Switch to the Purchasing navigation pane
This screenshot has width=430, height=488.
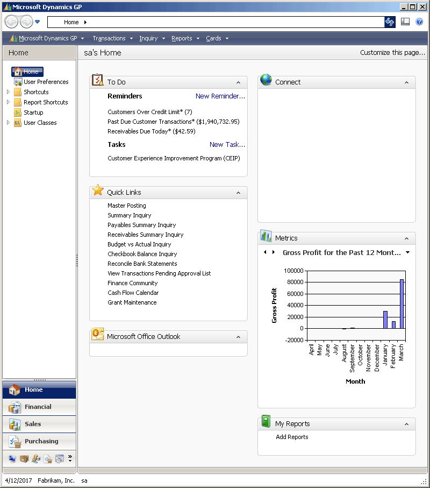39,441
